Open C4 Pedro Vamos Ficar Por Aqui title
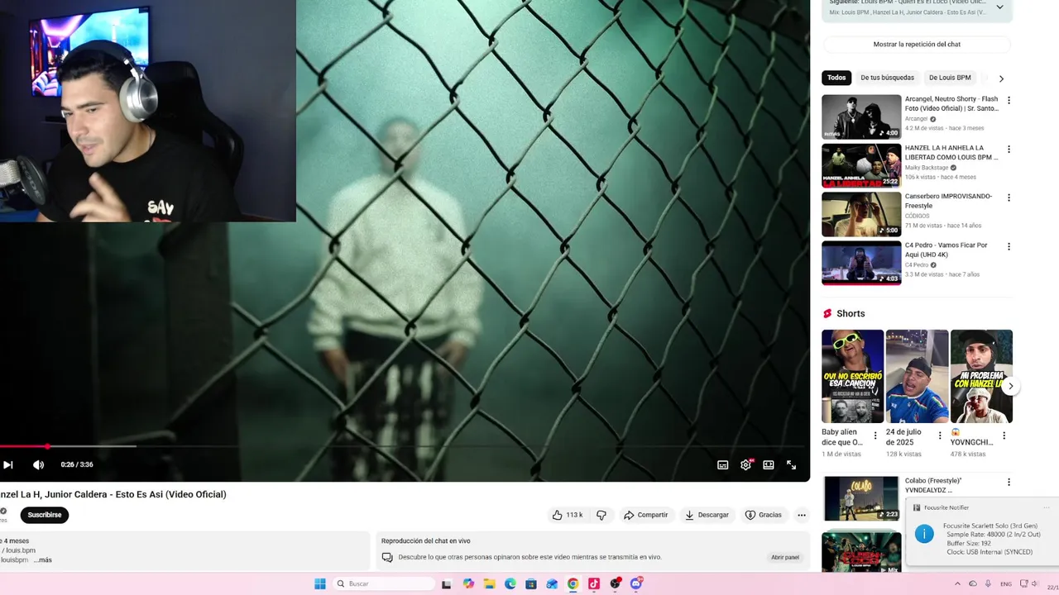 (x=946, y=250)
